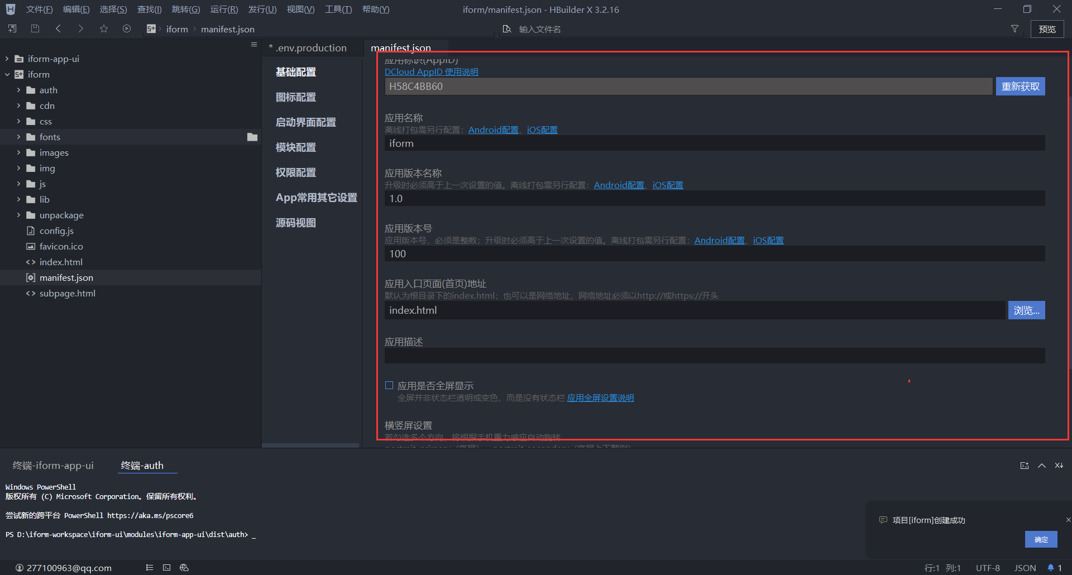Open the 运行(R) menu
The image size is (1072, 575).
point(224,9)
